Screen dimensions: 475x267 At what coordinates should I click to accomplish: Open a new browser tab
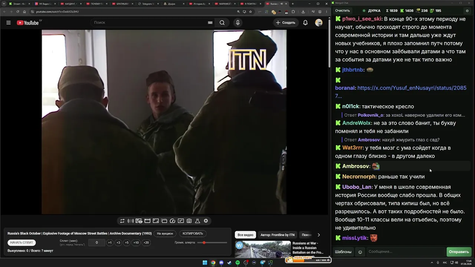293,4
